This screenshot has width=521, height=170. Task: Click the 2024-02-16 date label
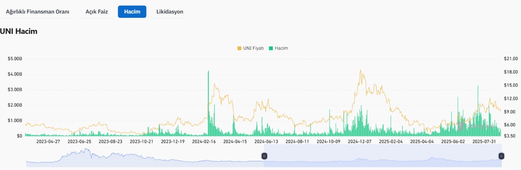[204, 141]
